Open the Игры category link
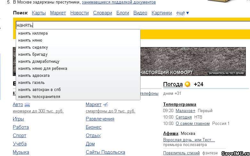The width and height of the screenshot is (250, 156). (18, 119)
